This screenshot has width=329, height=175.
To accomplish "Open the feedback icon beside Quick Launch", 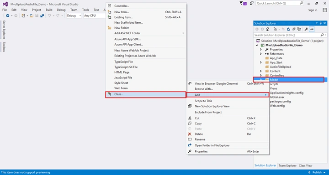I will 252,3.
